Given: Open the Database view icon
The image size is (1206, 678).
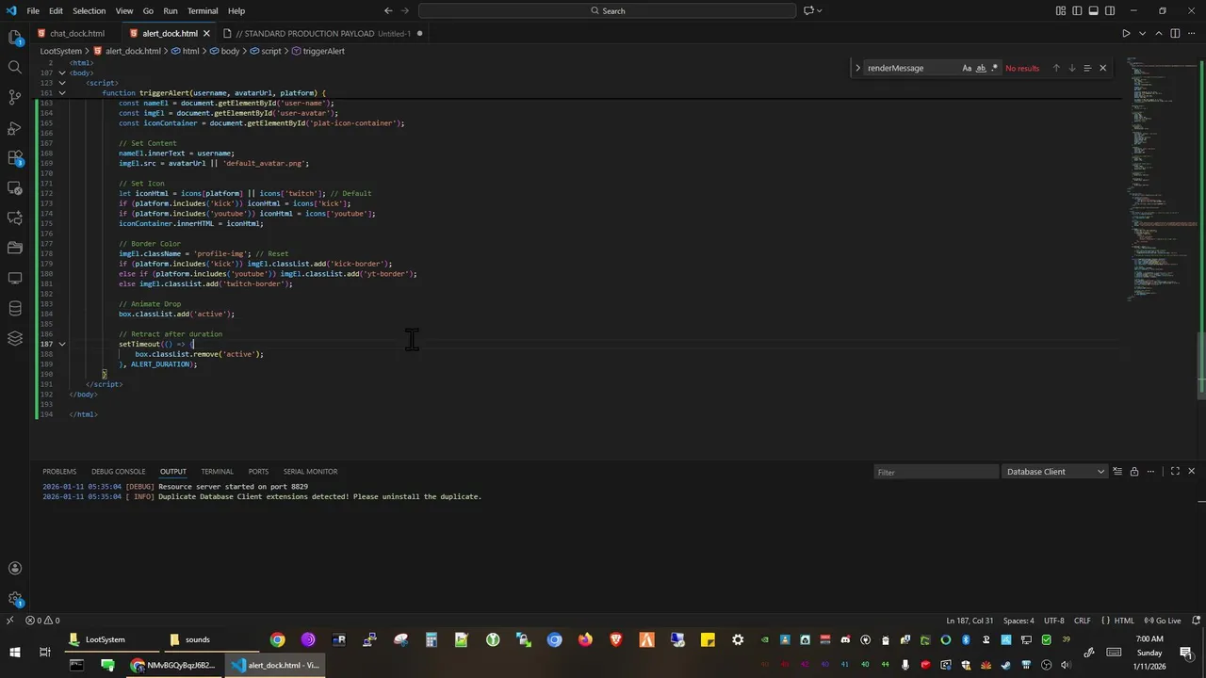Looking at the screenshot, I should pos(14,308).
